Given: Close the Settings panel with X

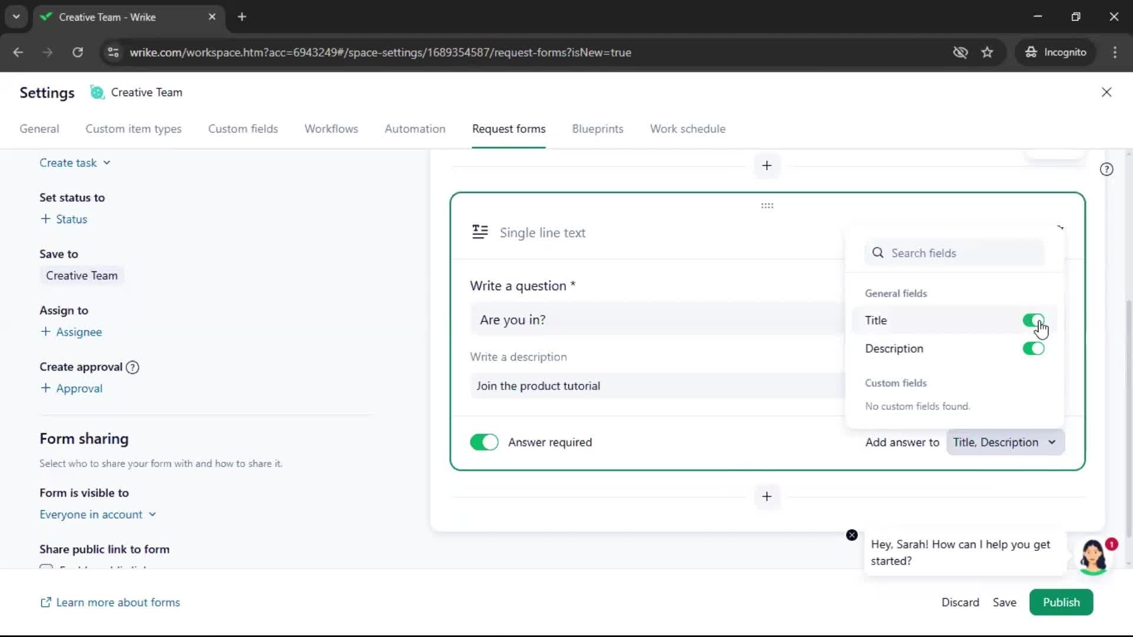Looking at the screenshot, I should (1106, 92).
